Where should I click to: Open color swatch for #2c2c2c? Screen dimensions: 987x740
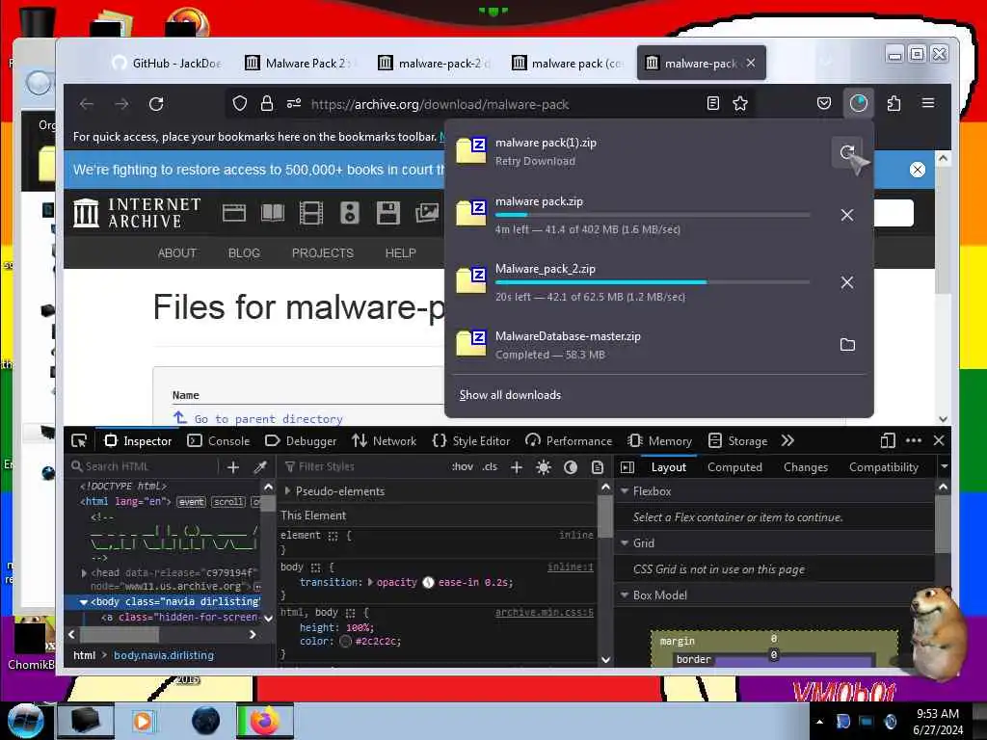(x=345, y=641)
